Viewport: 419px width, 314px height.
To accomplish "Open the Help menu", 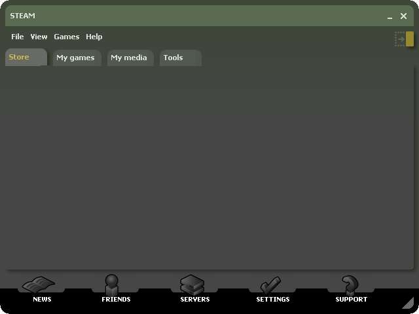I will 94,37.
